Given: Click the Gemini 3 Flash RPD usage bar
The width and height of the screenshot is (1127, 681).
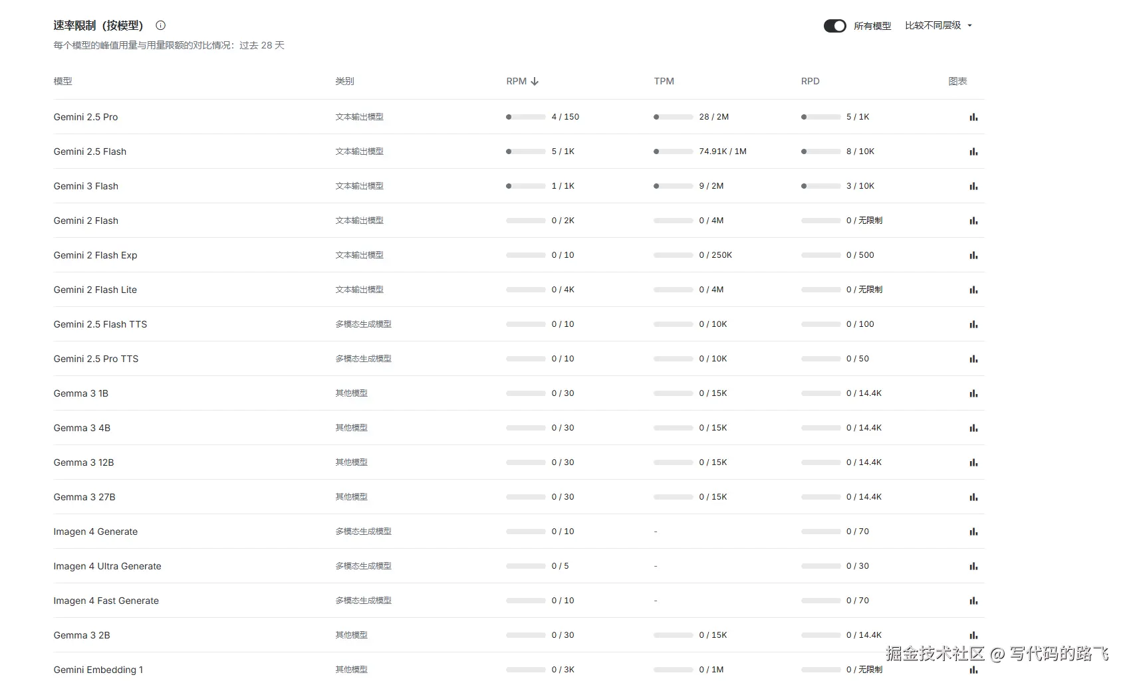Looking at the screenshot, I should tap(820, 186).
